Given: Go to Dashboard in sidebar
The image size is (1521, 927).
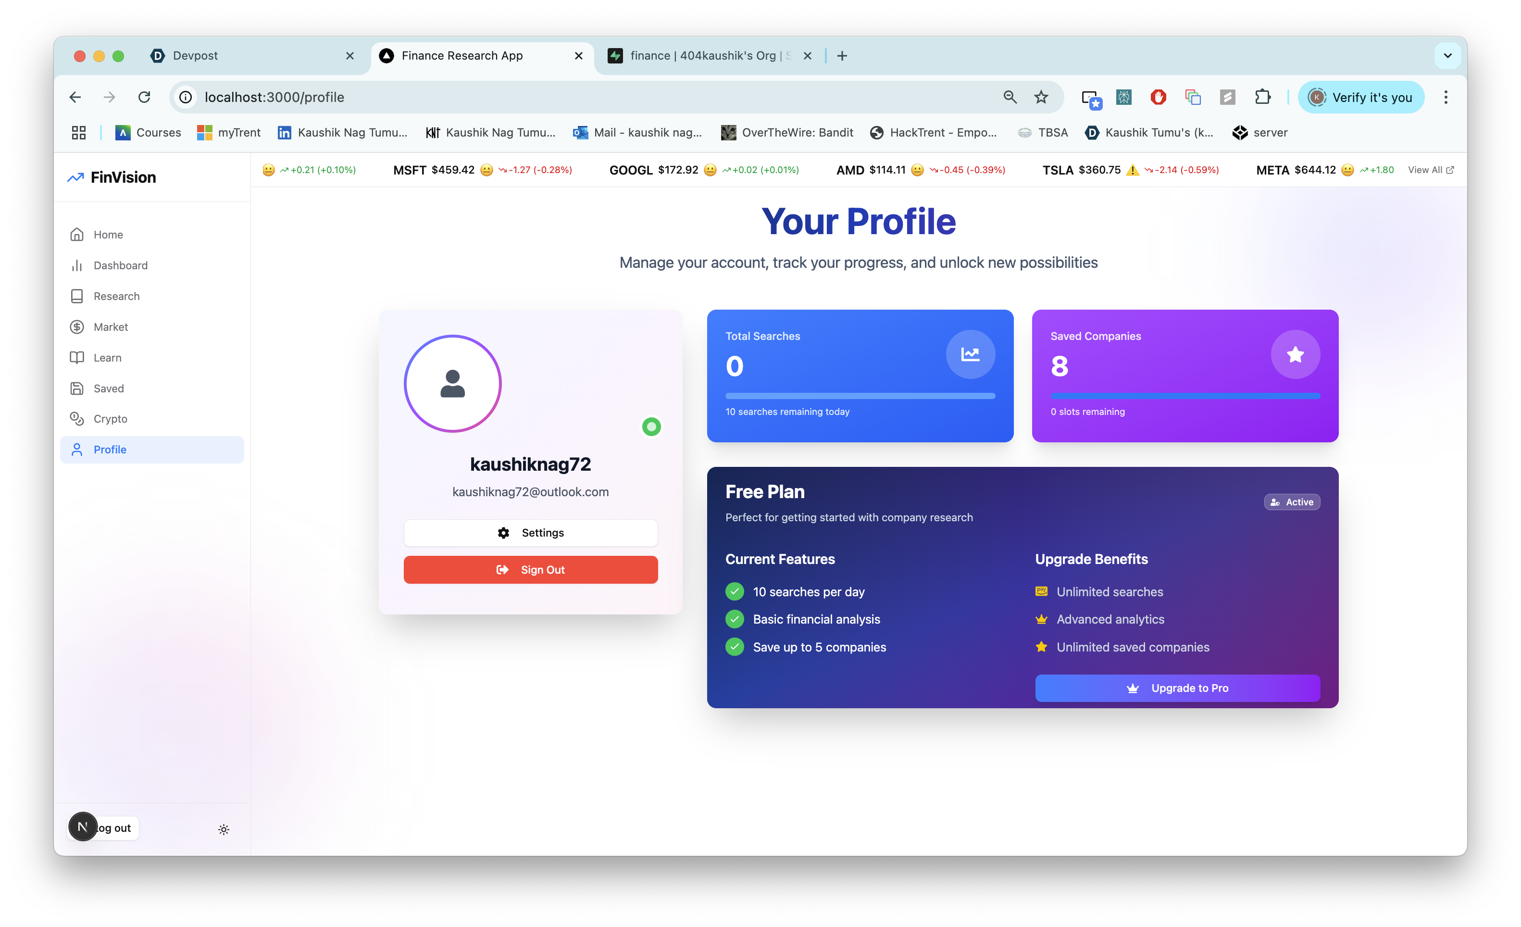Looking at the screenshot, I should [120, 265].
